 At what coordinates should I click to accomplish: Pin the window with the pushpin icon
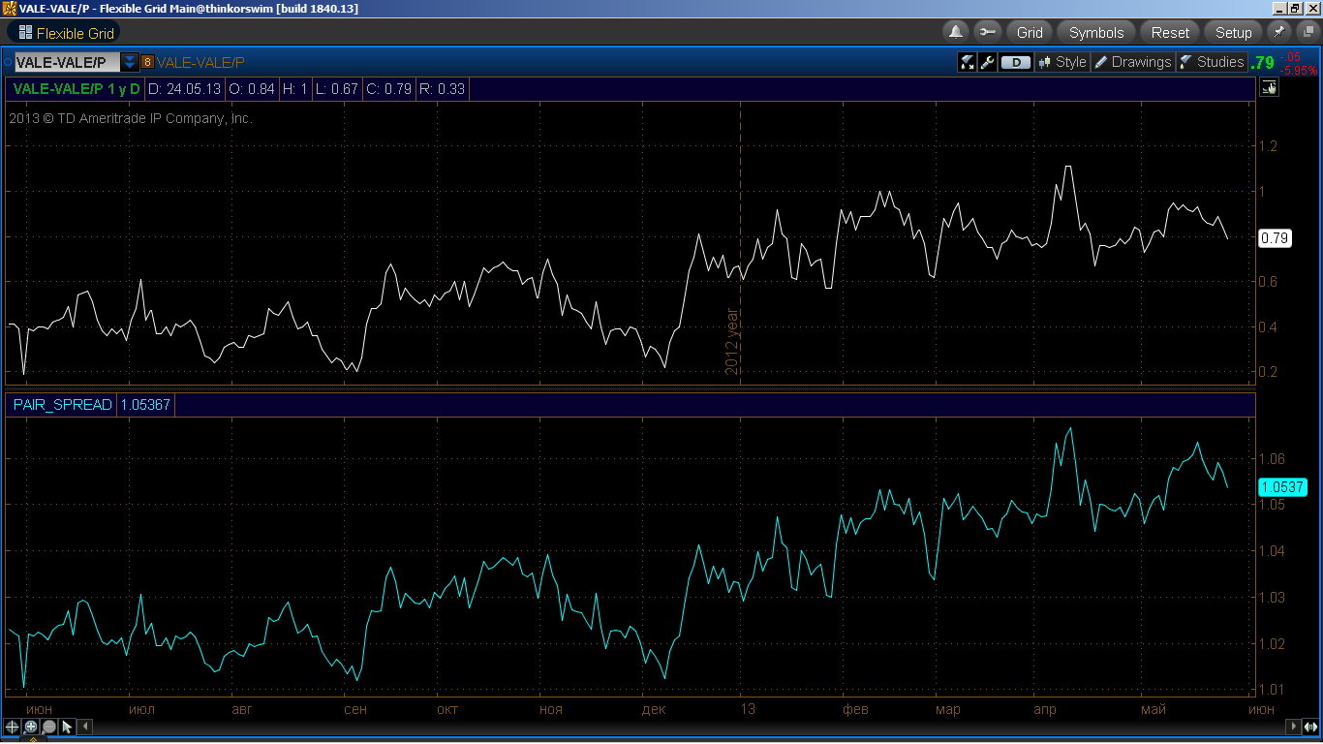(x=1279, y=31)
